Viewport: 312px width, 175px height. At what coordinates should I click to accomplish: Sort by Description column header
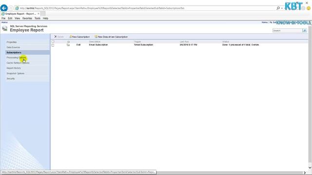[95, 42]
